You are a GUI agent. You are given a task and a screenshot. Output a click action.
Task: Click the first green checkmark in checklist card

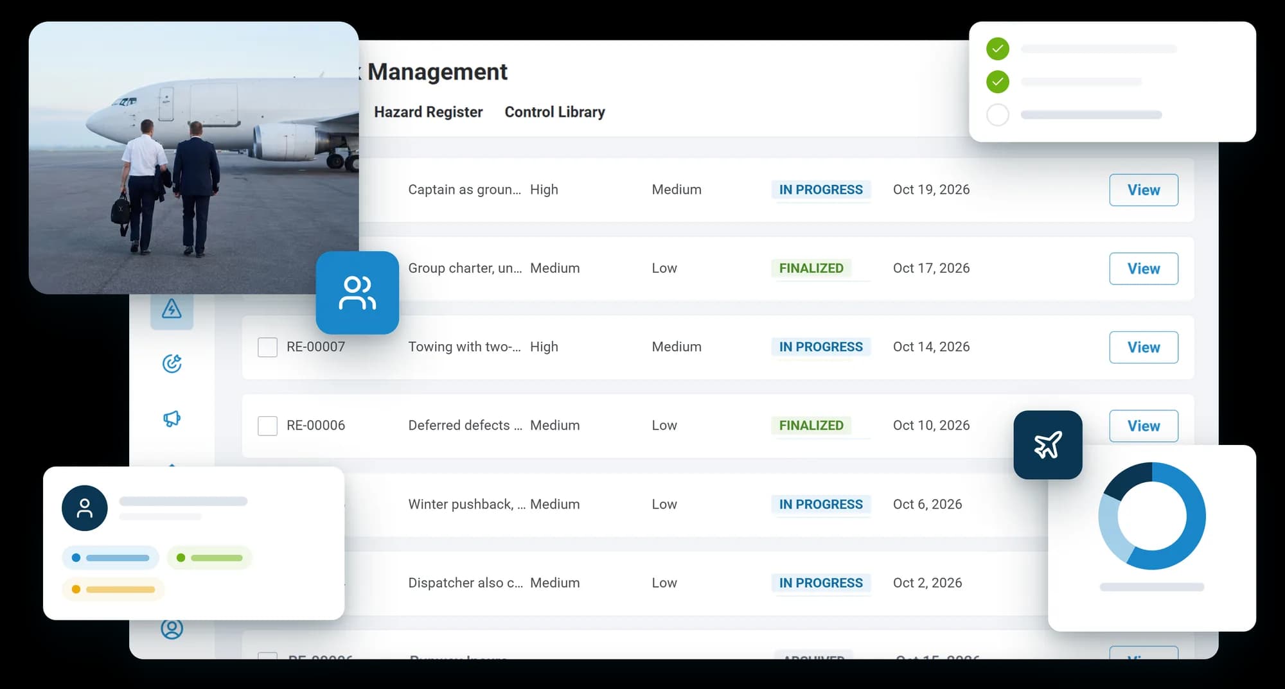point(998,49)
